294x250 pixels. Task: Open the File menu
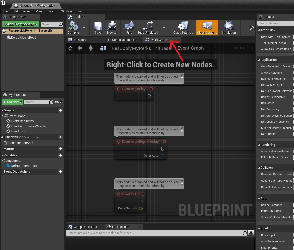coord(5,11)
